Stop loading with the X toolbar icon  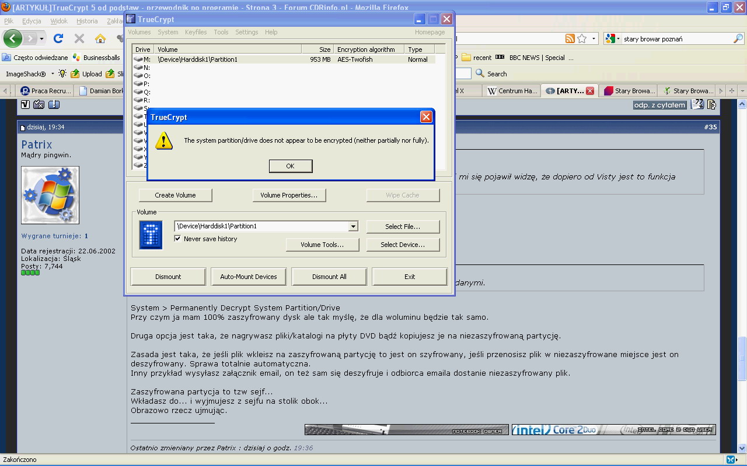79,38
